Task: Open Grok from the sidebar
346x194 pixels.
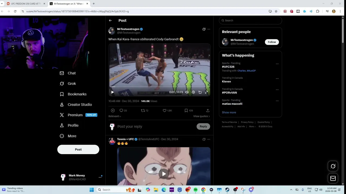Action: [x=68, y=84]
